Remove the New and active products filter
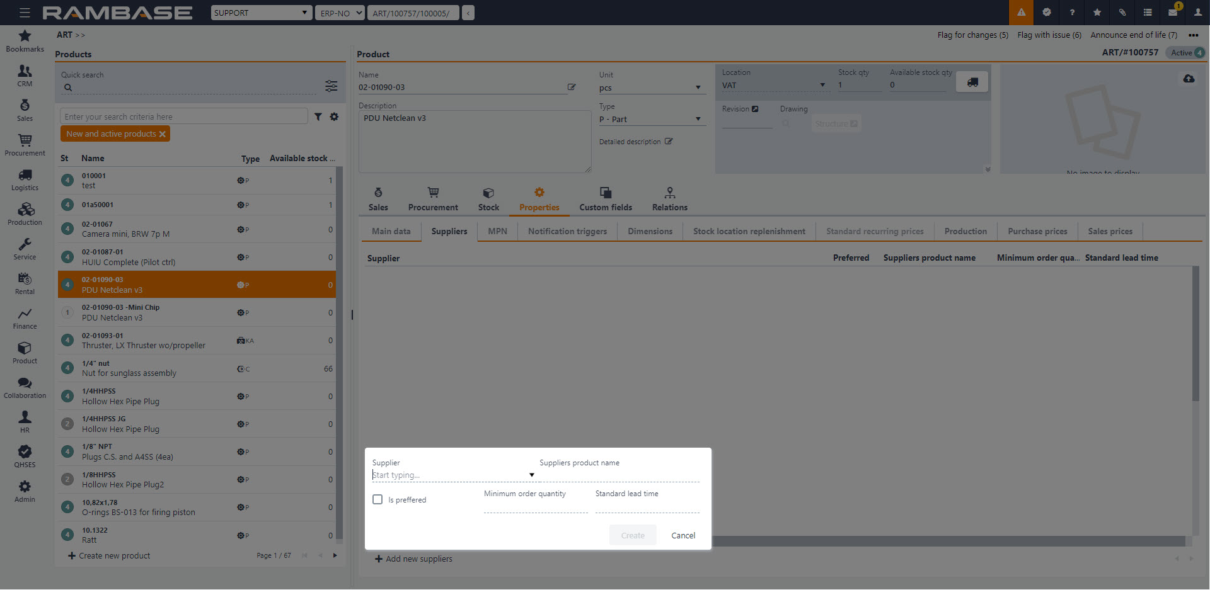 pos(163,134)
